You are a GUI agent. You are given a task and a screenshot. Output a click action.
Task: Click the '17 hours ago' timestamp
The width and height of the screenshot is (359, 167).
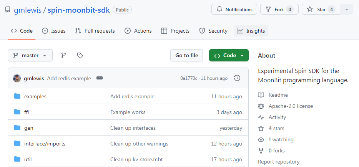click(226, 159)
